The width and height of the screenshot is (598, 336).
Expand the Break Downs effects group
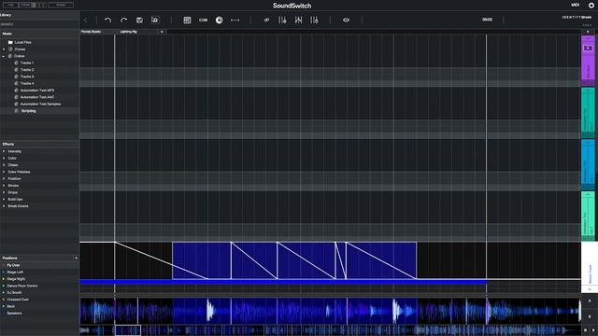4,206
